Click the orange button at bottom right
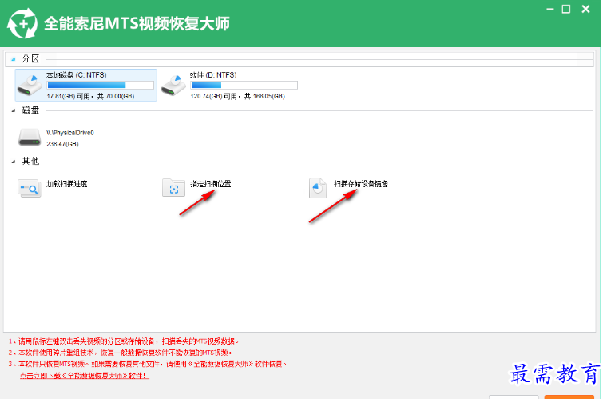The height and width of the screenshot is (399, 607). click(x=569, y=397)
